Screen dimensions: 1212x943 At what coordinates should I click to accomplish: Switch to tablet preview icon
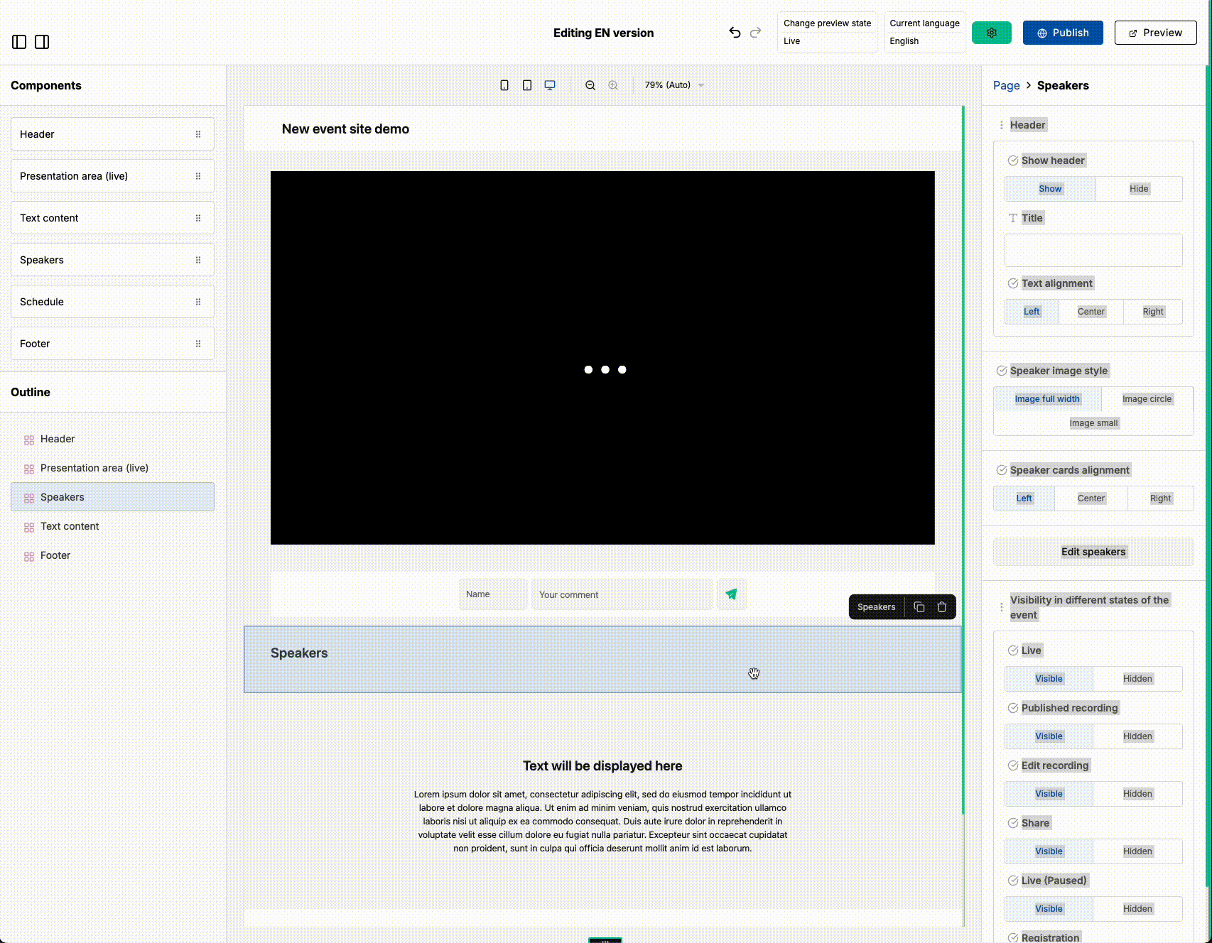[526, 85]
